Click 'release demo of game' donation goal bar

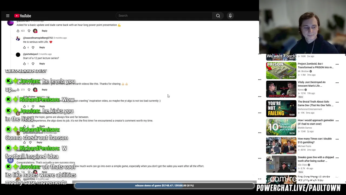[x=164, y=186]
